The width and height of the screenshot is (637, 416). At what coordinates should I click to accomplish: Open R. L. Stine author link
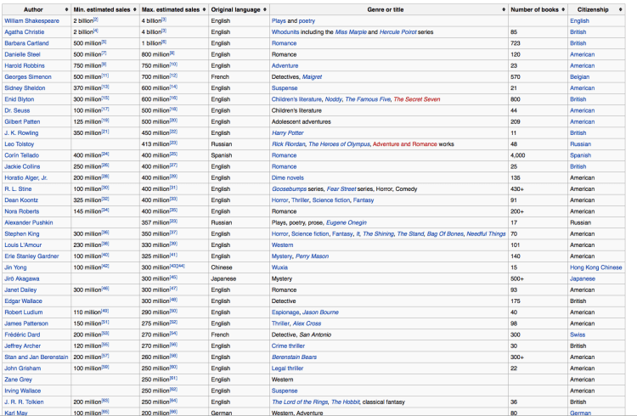[x=18, y=189]
